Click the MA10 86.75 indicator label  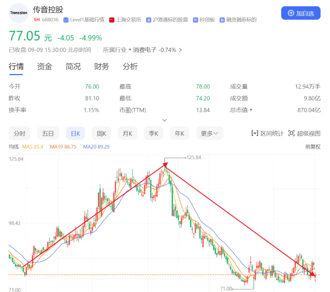[x=63, y=147]
